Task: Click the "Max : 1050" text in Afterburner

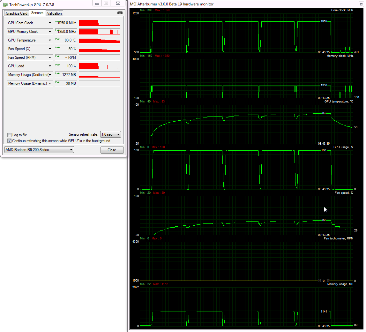Action: pos(162,10)
